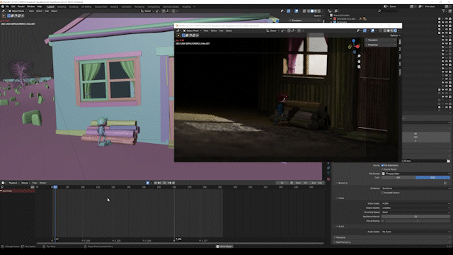This screenshot has height=255, width=453.
Task: Open the File Format dropdown
Action: pyautogui.click(x=415, y=174)
